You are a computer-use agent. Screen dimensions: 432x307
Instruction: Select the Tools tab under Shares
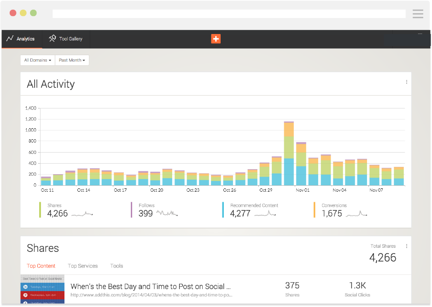coord(117,266)
